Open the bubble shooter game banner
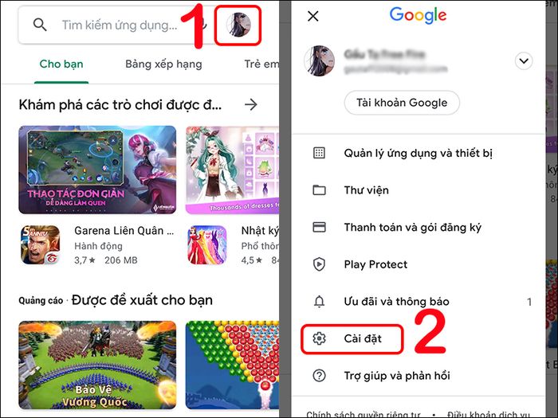This screenshot has width=558, height=418. [x=232, y=365]
